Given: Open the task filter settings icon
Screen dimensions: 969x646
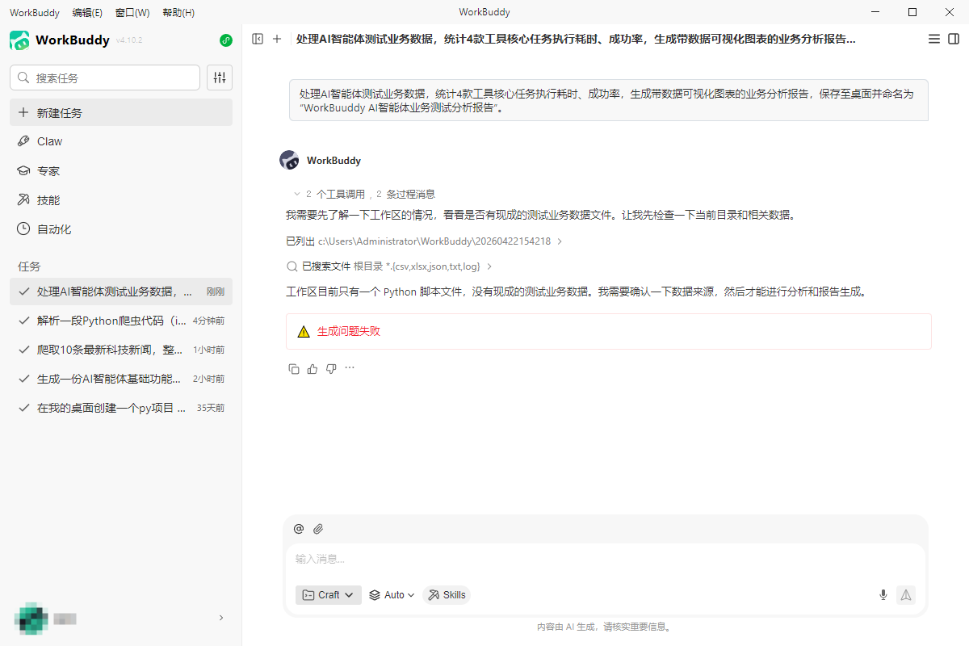Looking at the screenshot, I should tap(220, 78).
